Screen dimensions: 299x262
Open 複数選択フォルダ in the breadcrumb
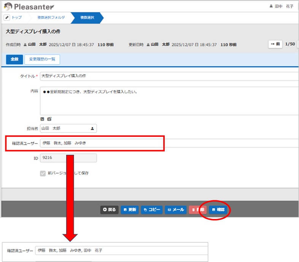pos(51,17)
